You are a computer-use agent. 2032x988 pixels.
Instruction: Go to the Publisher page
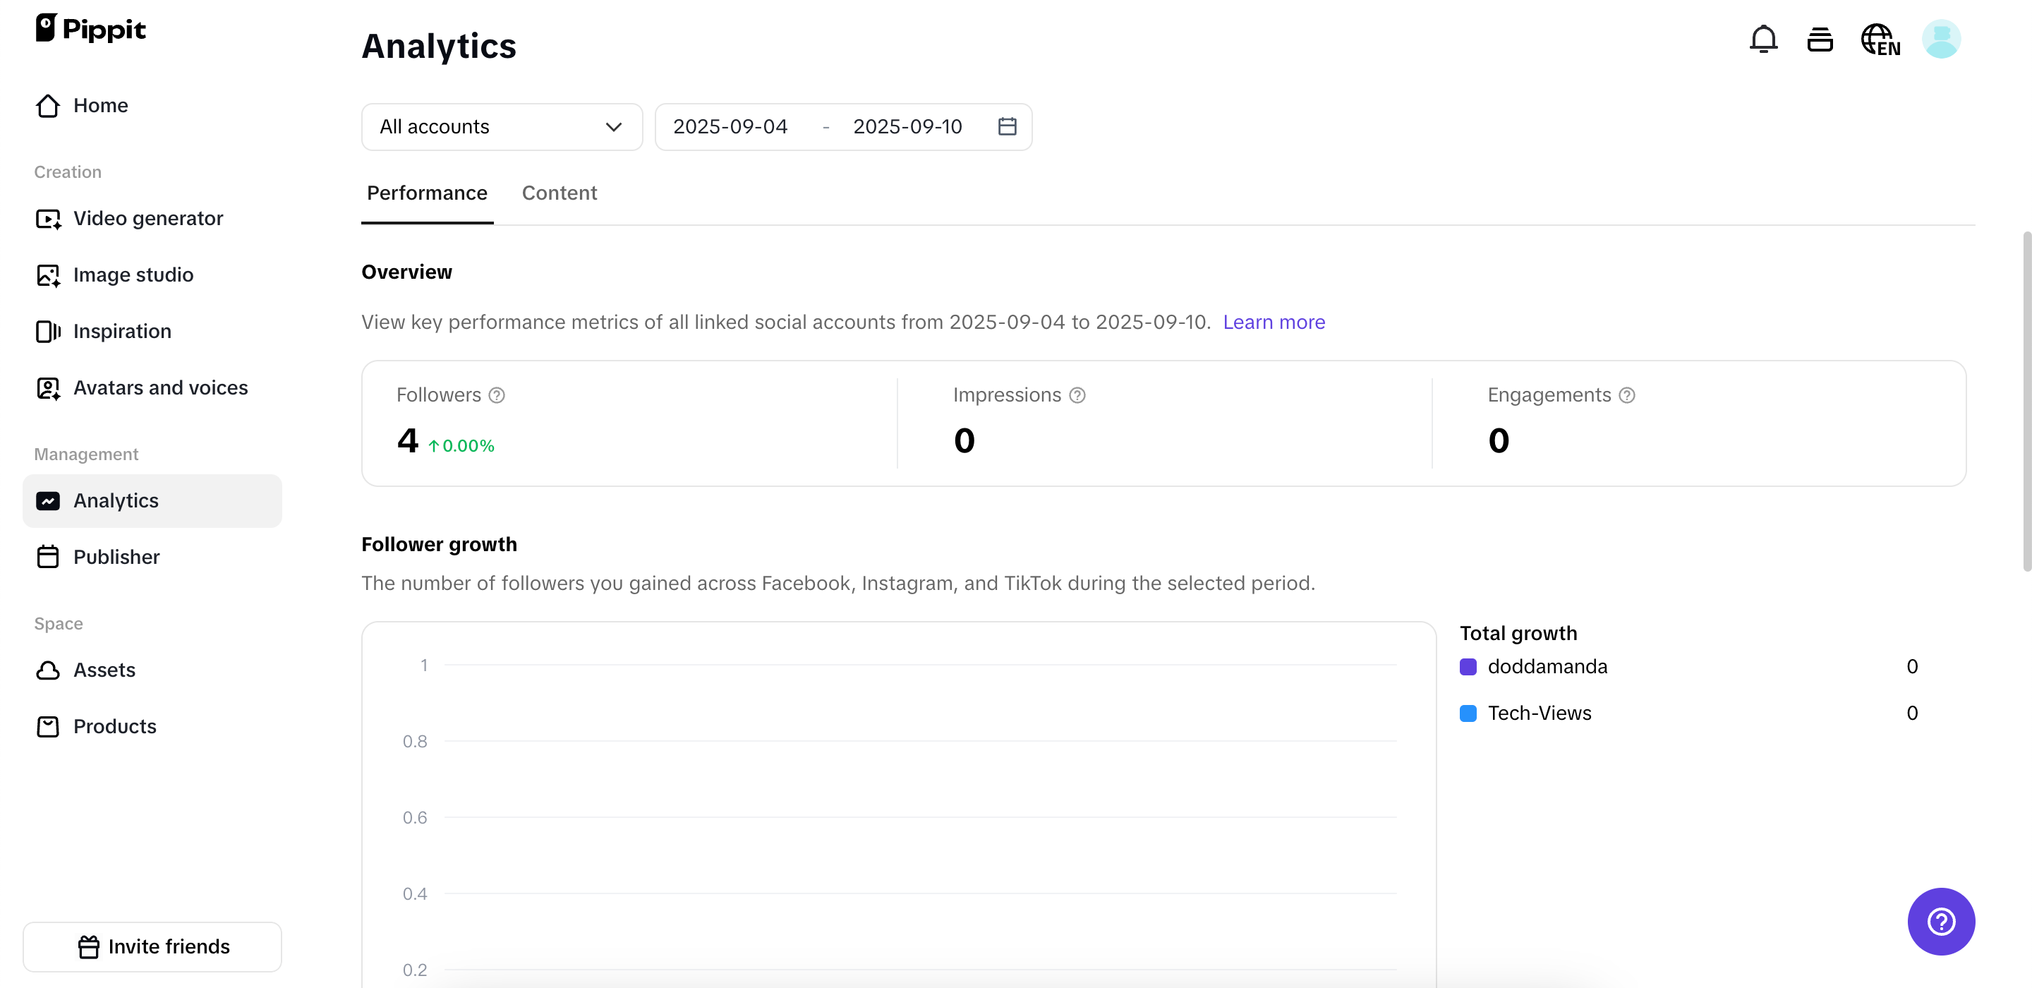tap(116, 556)
